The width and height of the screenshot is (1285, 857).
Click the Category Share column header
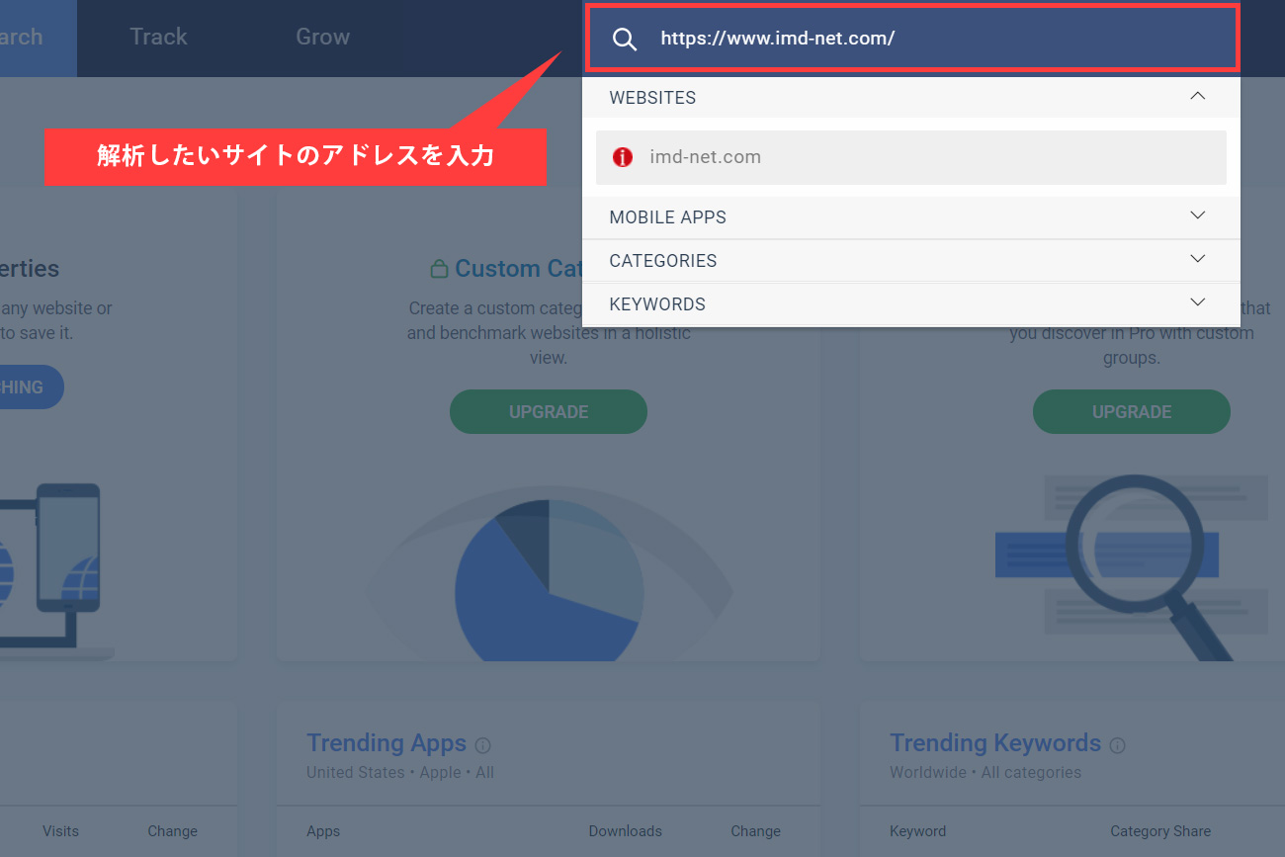click(x=1160, y=831)
